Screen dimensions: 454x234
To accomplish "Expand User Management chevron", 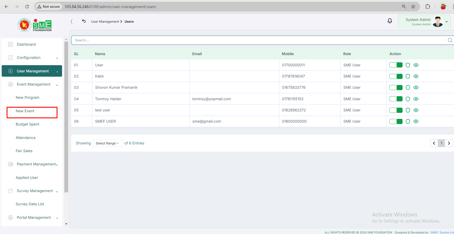I will coord(57,71).
